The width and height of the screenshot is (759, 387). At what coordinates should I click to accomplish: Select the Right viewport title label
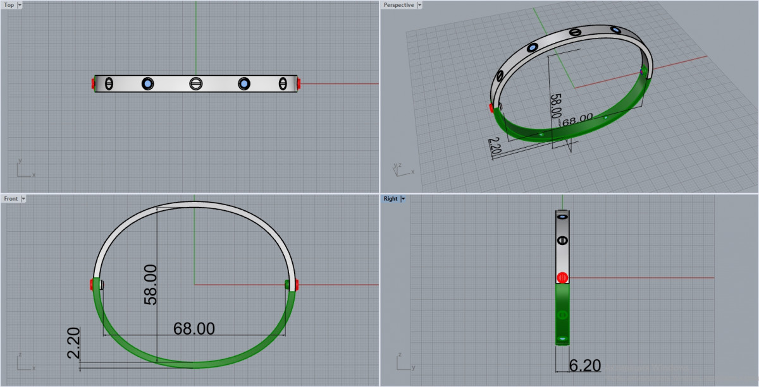pos(390,199)
